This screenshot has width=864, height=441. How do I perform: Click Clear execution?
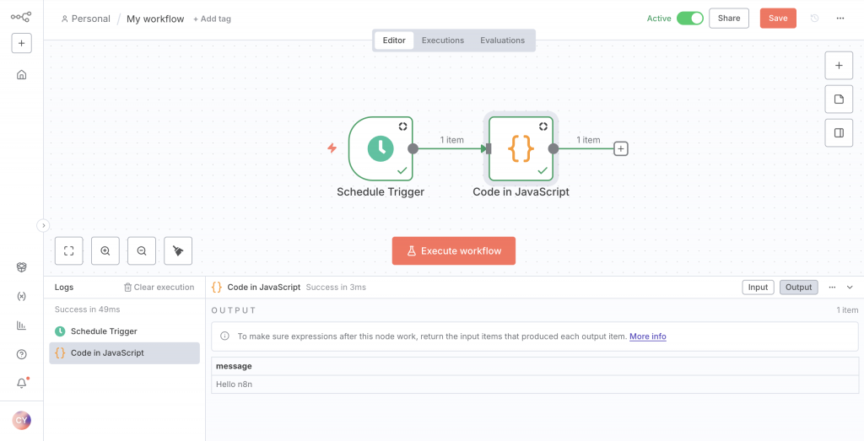pos(159,288)
